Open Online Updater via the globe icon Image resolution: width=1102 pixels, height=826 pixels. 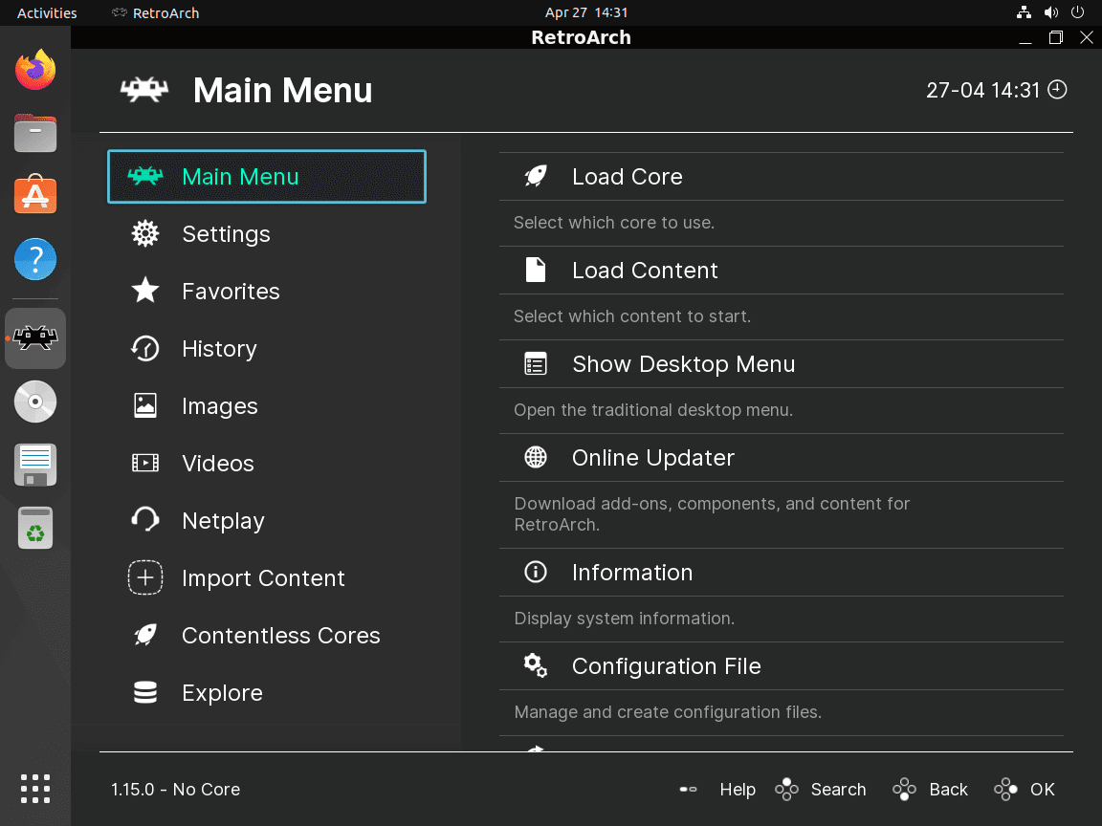click(x=535, y=457)
